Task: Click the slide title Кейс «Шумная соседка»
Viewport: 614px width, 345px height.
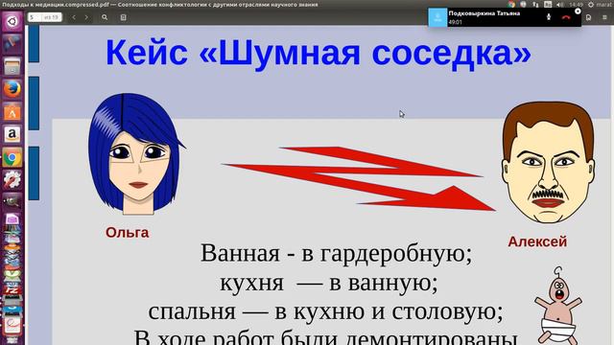Action: (319, 53)
